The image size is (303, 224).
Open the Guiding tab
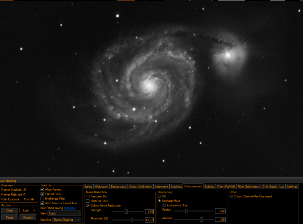pos(209,186)
